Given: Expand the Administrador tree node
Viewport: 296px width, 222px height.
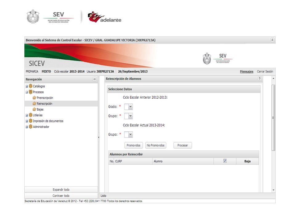Looking at the screenshot, I should [27, 127].
